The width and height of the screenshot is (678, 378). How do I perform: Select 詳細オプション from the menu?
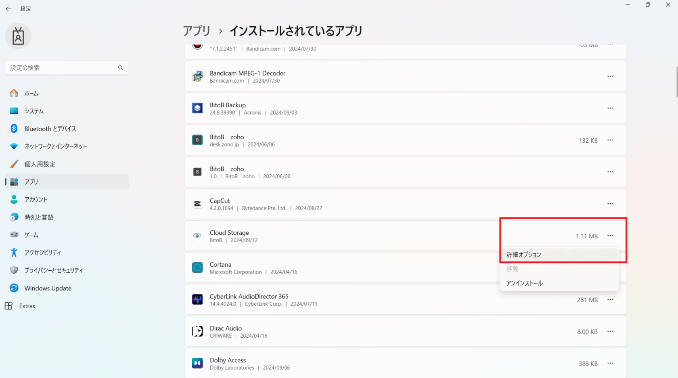click(x=559, y=255)
